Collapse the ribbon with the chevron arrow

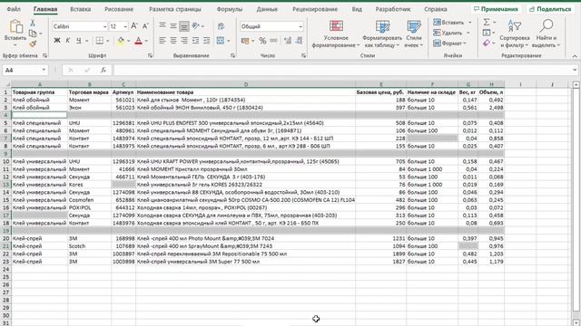coord(575,56)
